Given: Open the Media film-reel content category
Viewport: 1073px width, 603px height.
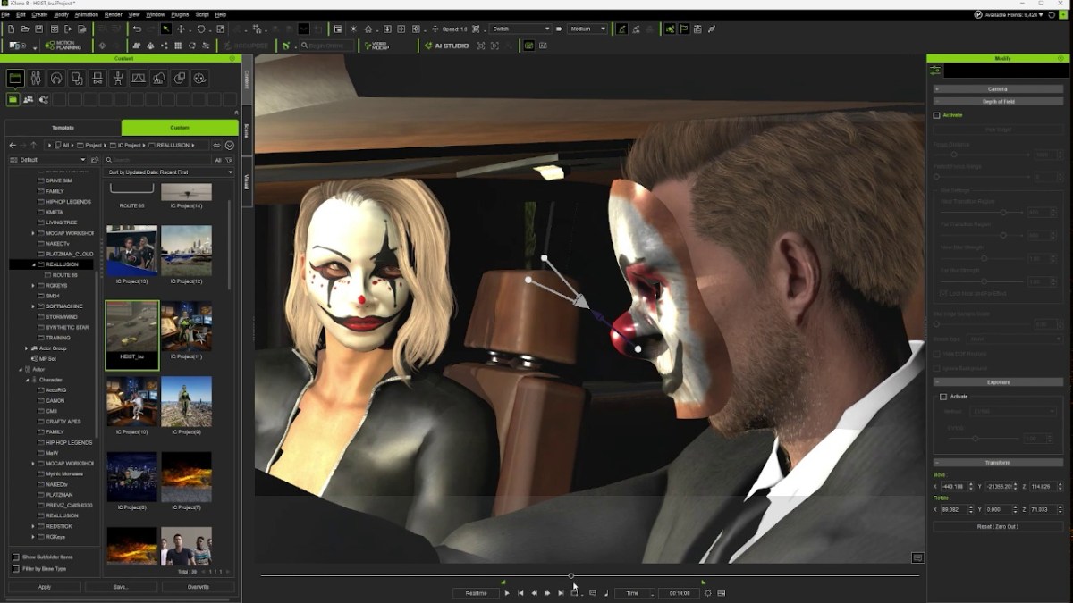Looking at the screenshot, I should point(200,79).
